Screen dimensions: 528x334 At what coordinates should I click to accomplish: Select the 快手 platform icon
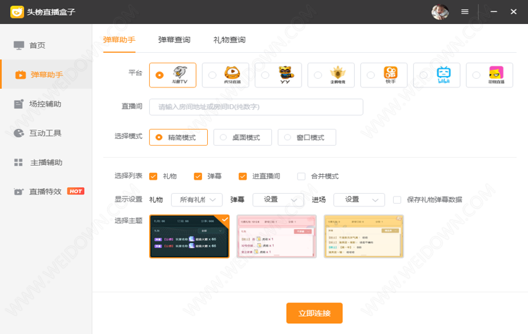tap(384, 75)
